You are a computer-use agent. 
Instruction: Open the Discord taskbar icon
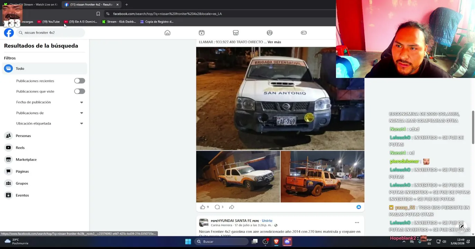tap(287, 241)
